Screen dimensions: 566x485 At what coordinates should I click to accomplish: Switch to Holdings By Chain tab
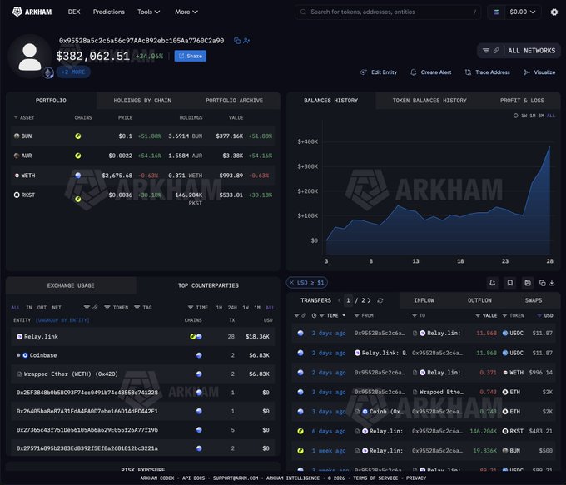(x=142, y=101)
